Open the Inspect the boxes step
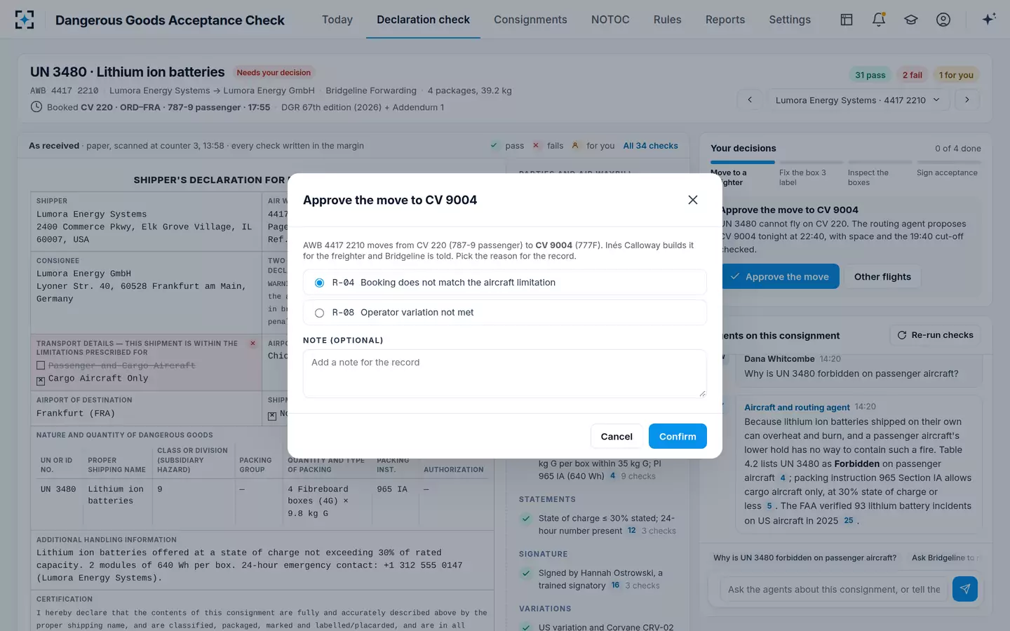The height and width of the screenshot is (631, 1010). [x=878, y=174]
